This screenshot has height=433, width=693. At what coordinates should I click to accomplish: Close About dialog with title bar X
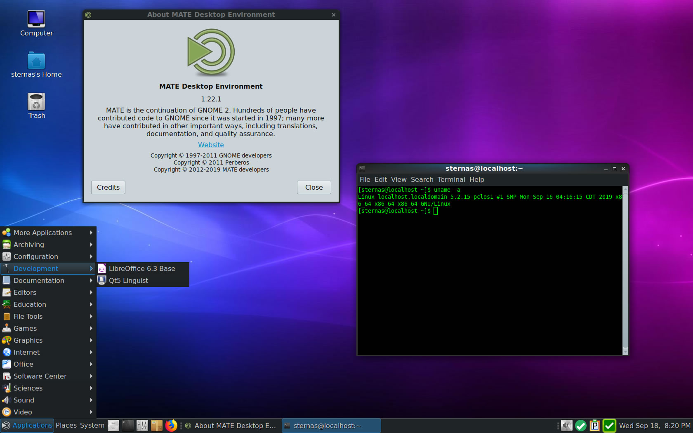(334, 15)
